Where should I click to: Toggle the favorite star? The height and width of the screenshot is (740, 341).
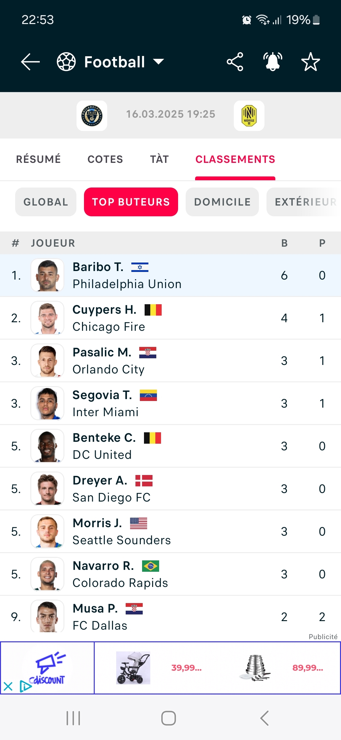click(x=311, y=62)
